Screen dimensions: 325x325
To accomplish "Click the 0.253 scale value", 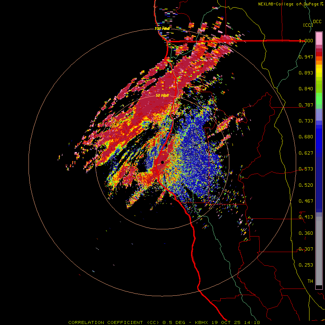I will [306, 265].
